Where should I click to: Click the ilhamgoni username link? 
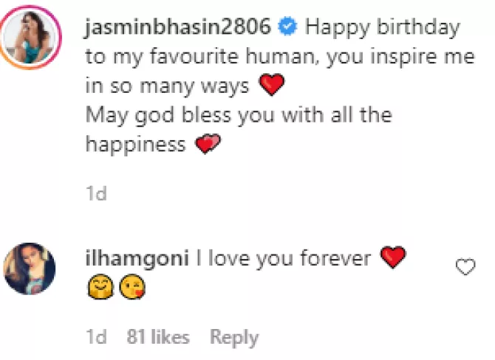click(137, 258)
